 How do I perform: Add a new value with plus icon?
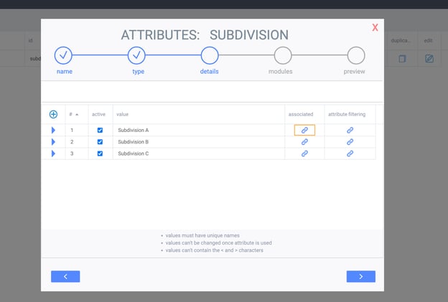pyautogui.click(x=53, y=114)
